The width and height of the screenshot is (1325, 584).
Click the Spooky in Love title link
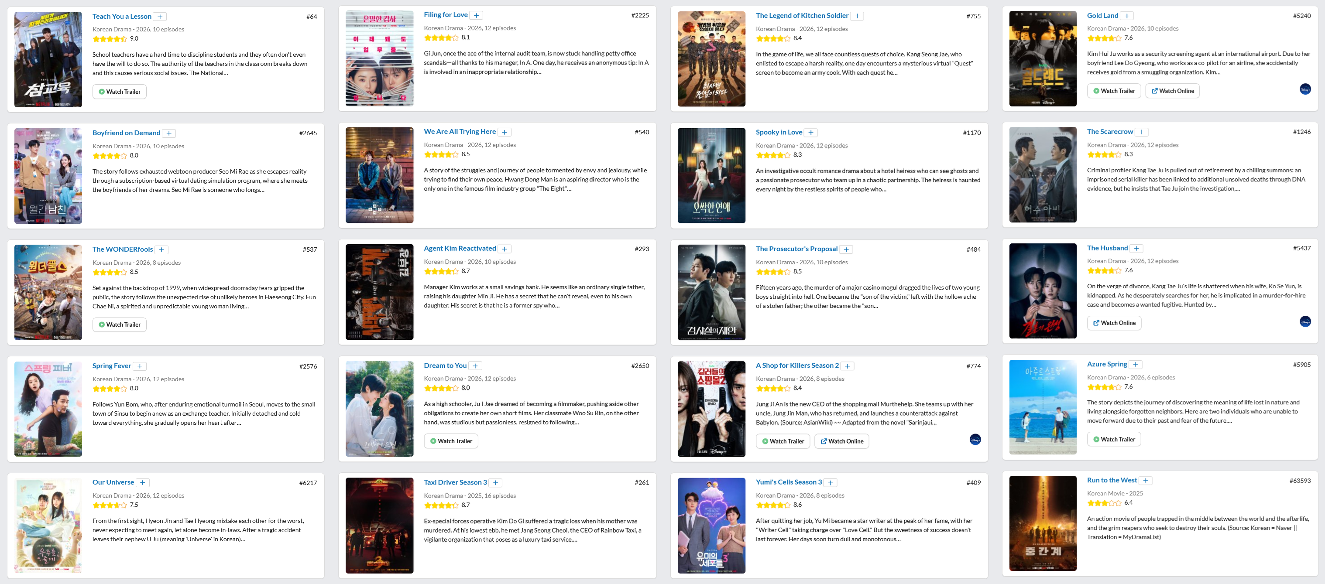coord(779,133)
